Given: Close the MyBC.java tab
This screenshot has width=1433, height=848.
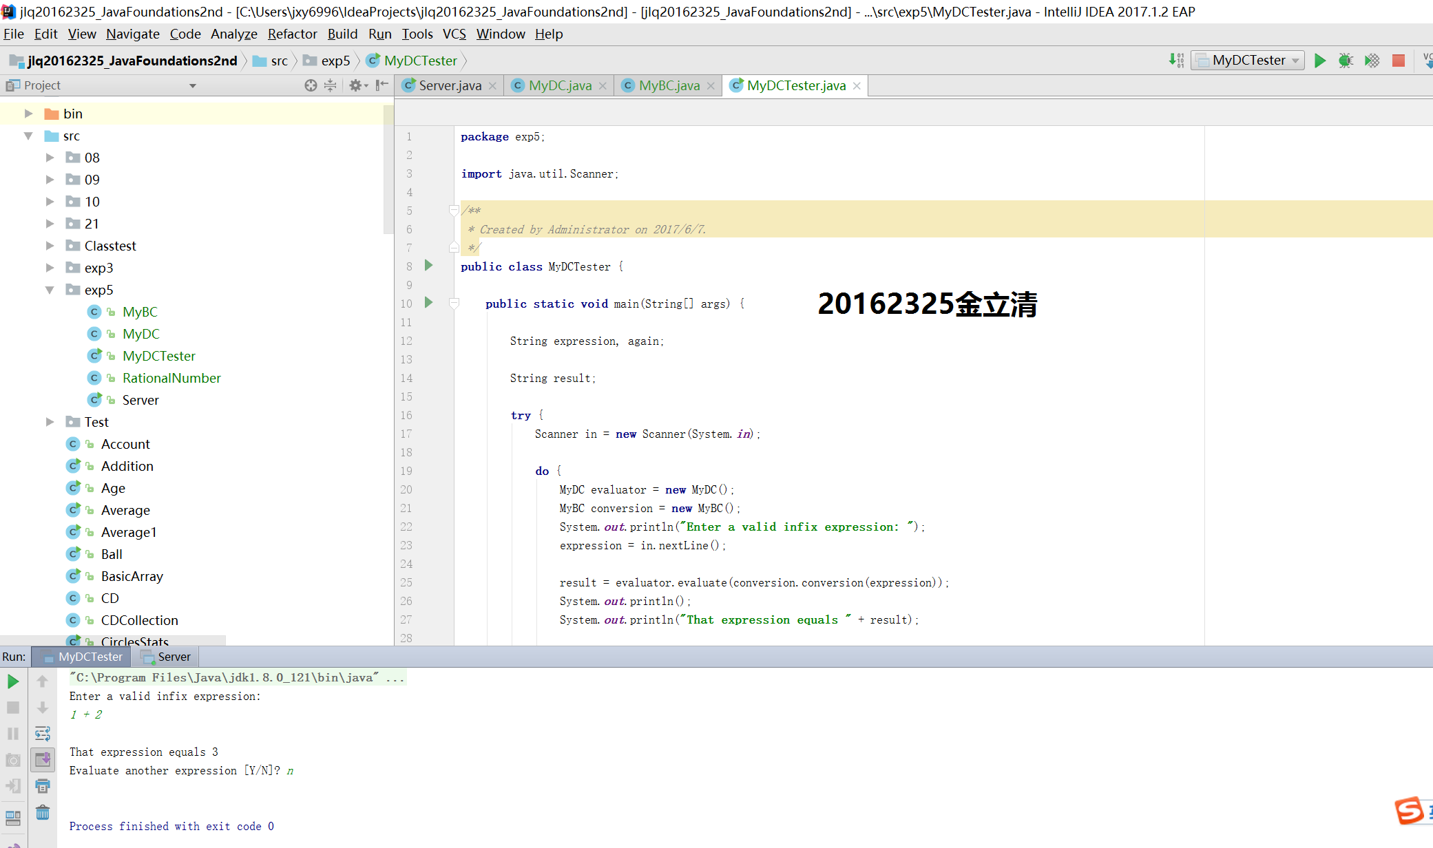Looking at the screenshot, I should click(x=711, y=86).
